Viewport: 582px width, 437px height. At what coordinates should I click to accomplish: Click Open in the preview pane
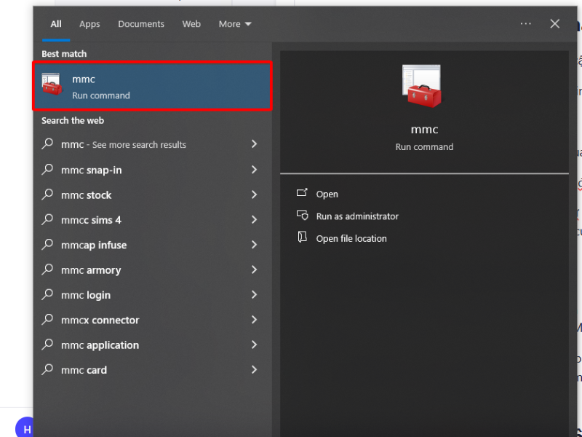tap(327, 194)
